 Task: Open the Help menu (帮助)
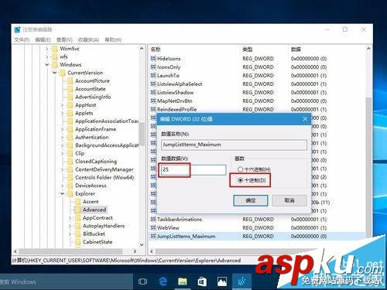point(113,39)
